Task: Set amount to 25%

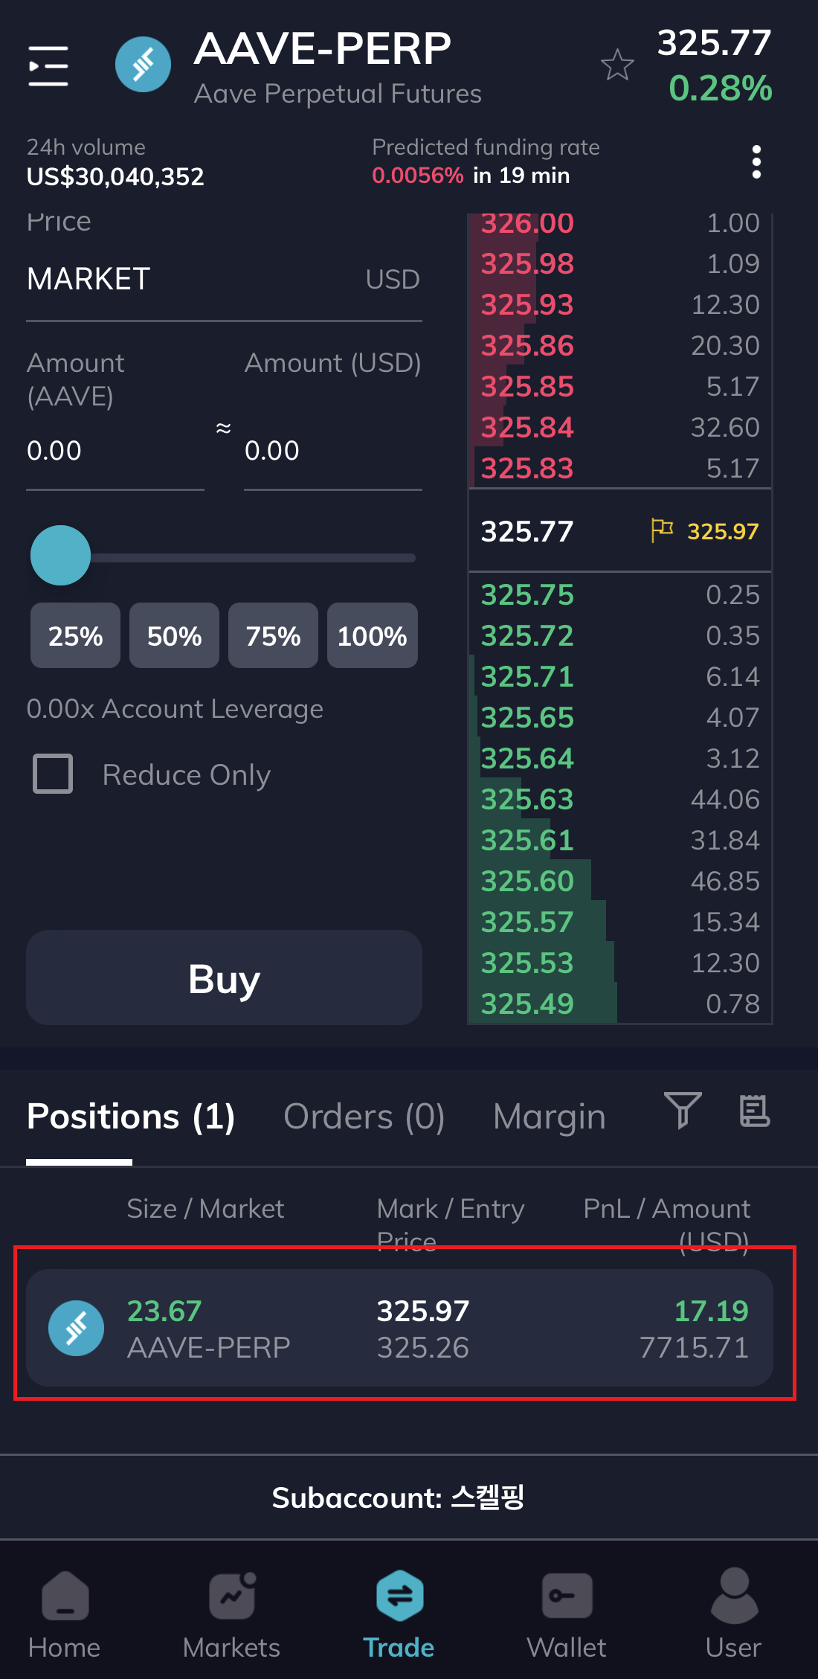Action: tap(75, 635)
